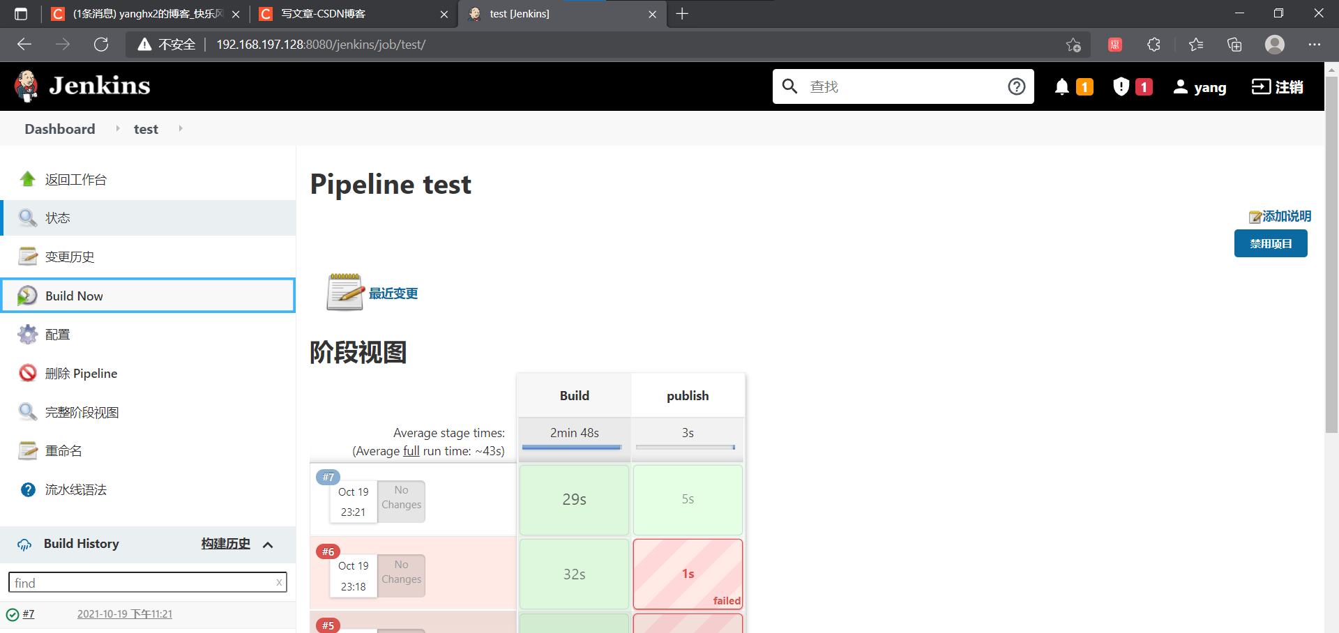Click the build history find box
Screen dimensions: 1339x633
[148, 582]
